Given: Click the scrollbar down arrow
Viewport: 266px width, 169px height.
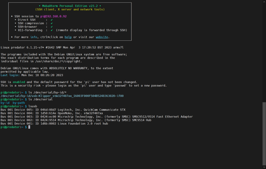Looking at the screenshot, I should point(264,167).
